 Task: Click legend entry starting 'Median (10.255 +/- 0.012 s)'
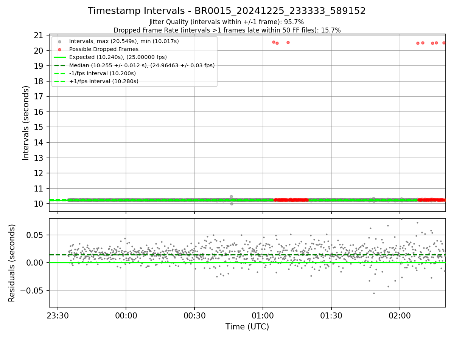point(142,65)
